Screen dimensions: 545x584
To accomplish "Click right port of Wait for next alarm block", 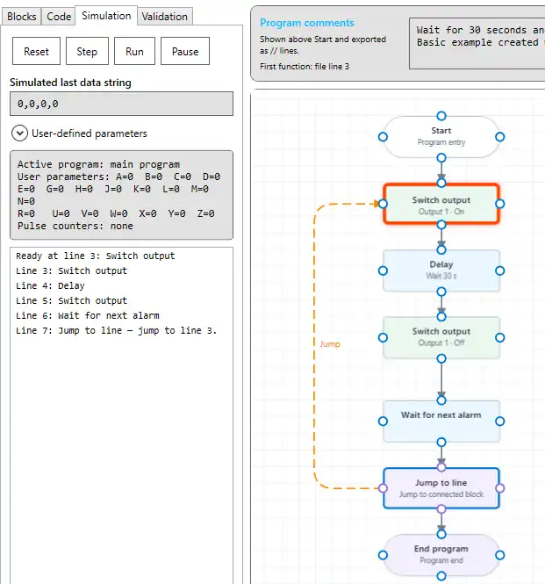I will pyautogui.click(x=500, y=422).
